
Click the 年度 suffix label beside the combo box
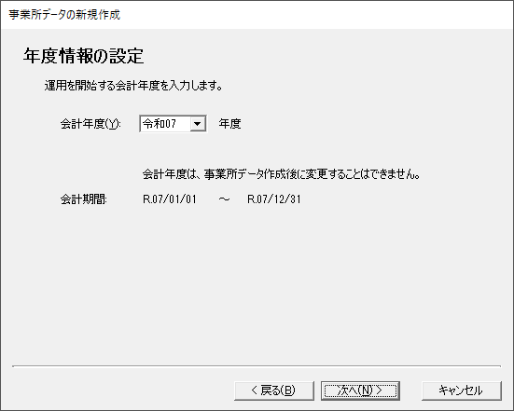(x=229, y=124)
